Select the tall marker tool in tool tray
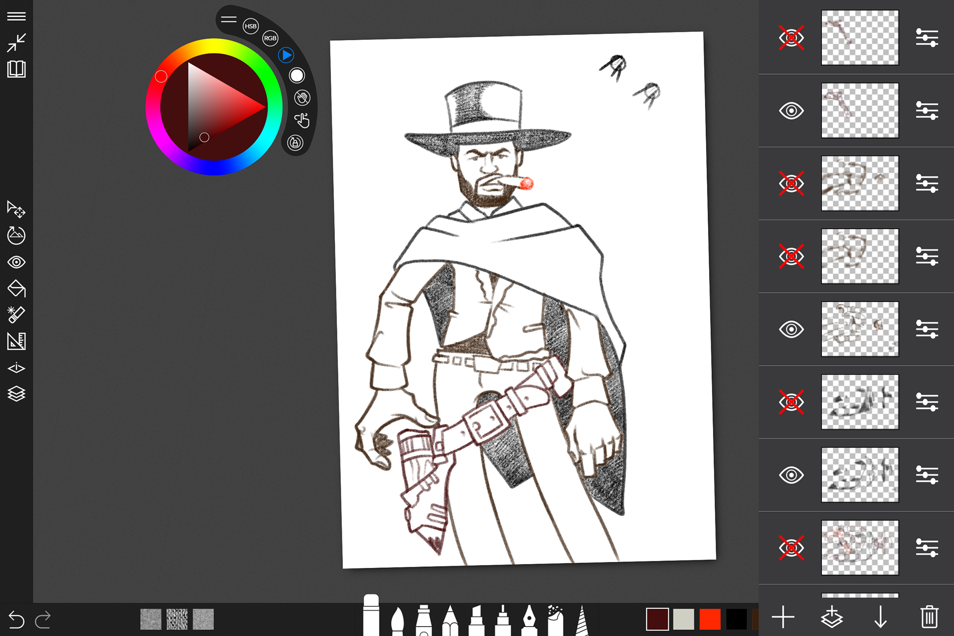 [x=371, y=615]
